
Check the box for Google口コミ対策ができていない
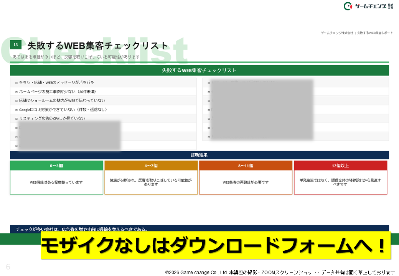[x=16, y=110]
